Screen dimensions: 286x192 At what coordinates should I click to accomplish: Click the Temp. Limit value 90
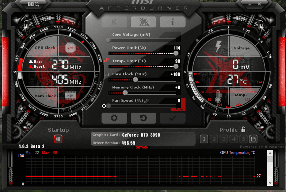click(x=178, y=61)
